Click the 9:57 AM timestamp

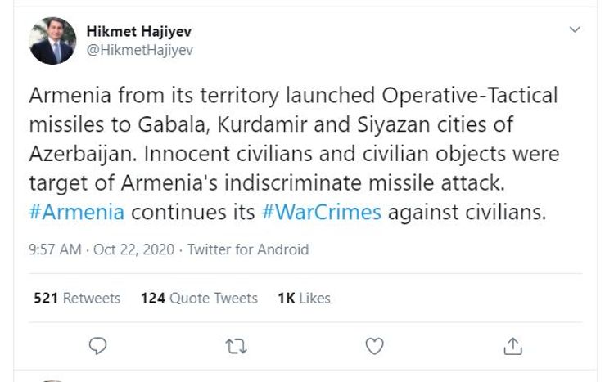[x=55, y=249]
